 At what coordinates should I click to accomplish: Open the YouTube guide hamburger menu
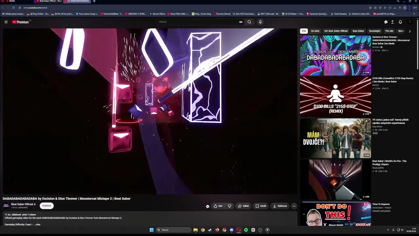tap(6, 22)
